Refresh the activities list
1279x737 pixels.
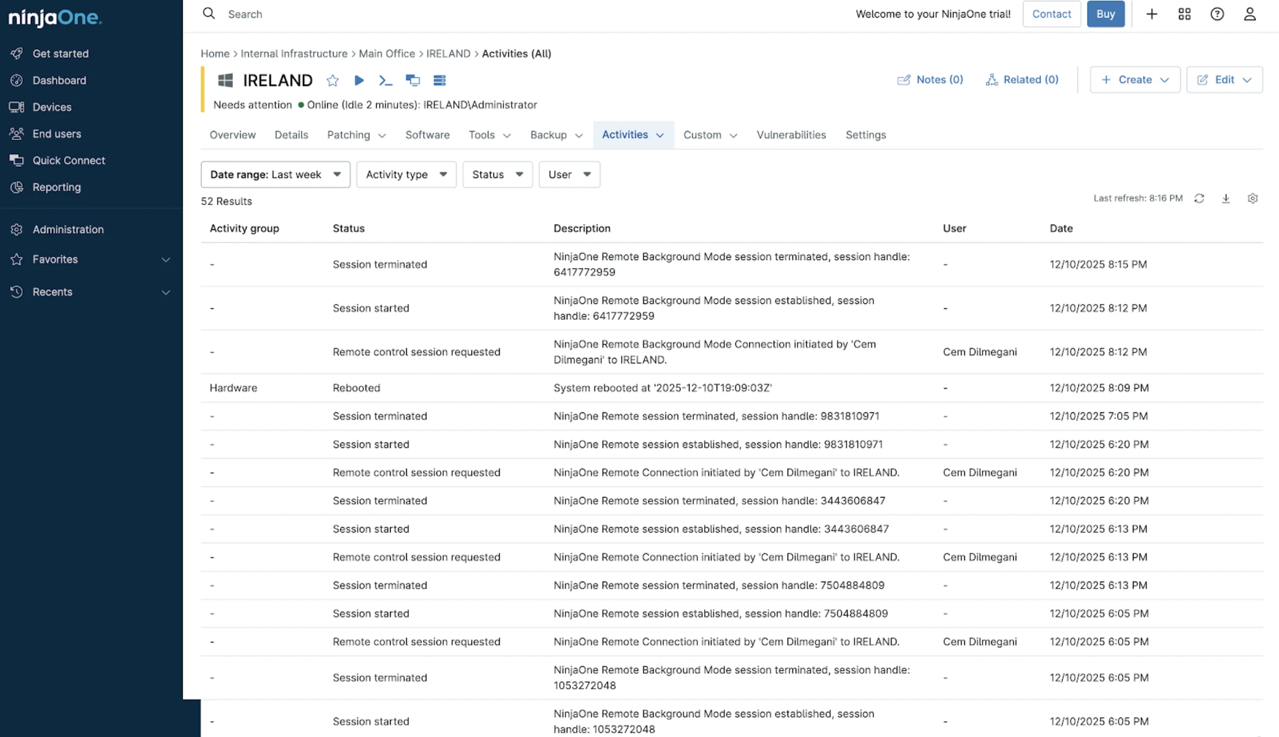1199,199
